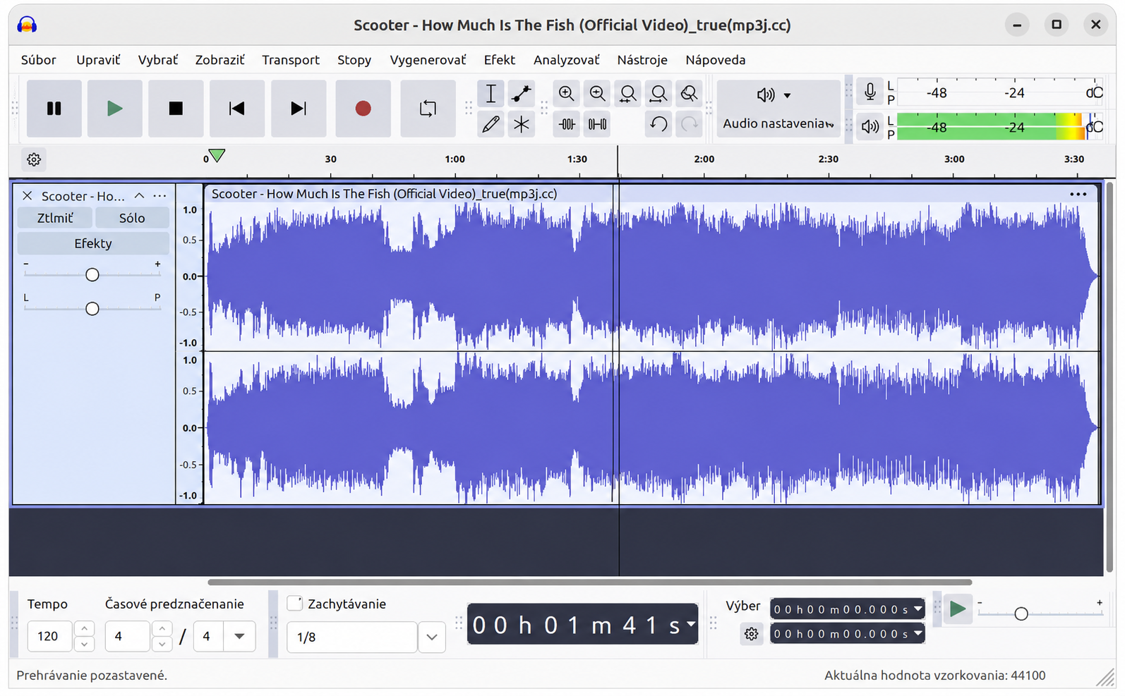Open timeline options gear icon
This screenshot has width=1125, height=696.
34,159
